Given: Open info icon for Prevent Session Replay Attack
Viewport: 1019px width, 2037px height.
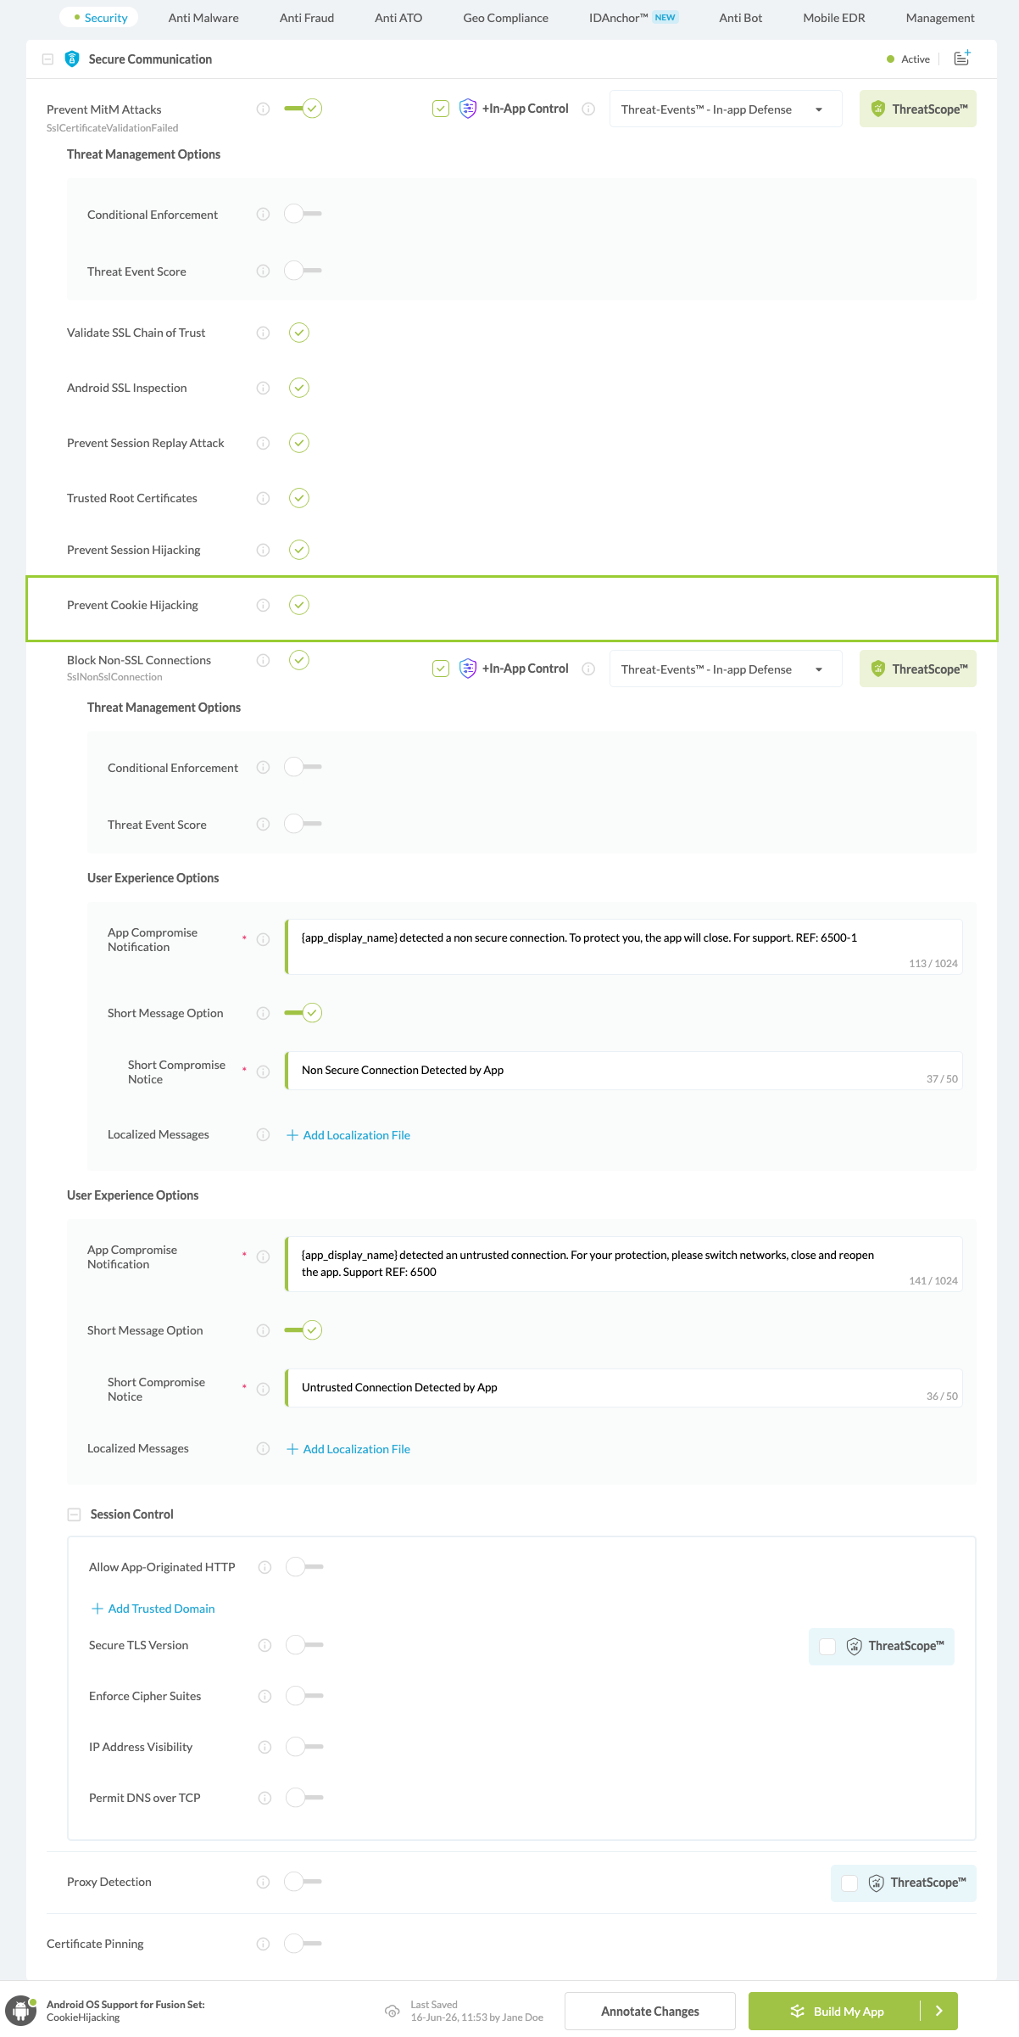Looking at the screenshot, I should click(263, 443).
